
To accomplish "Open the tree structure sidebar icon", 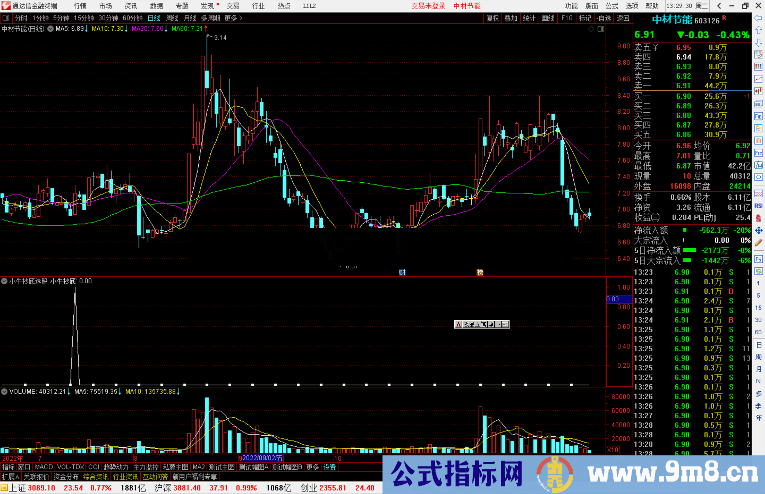I will coord(758,128).
